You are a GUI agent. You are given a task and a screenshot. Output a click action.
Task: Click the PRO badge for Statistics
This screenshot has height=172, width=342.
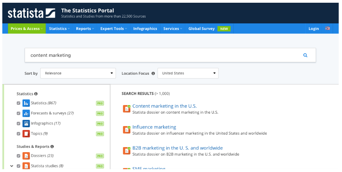[100, 104]
